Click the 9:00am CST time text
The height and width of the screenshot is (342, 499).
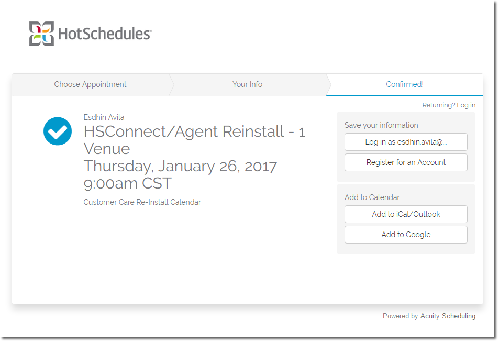coord(127,184)
